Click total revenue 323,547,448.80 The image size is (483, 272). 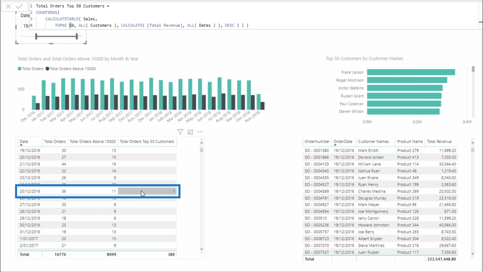[441, 259]
